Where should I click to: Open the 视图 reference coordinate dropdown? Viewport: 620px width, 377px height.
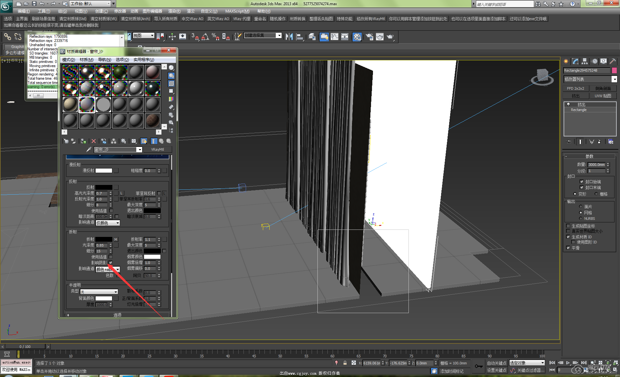click(x=144, y=36)
